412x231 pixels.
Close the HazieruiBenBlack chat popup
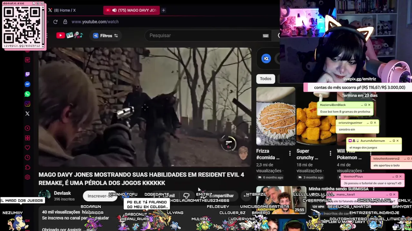(369, 105)
